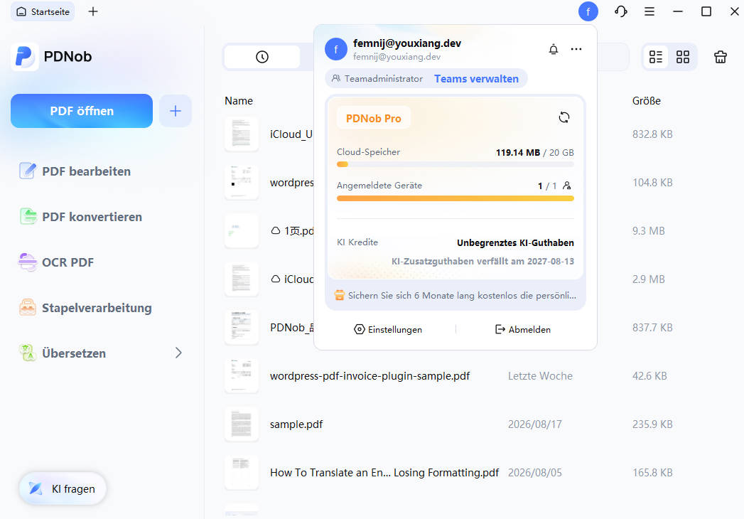The width and height of the screenshot is (744, 519).
Task: Click Abmelden to sign out
Action: [x=523, y=330]
